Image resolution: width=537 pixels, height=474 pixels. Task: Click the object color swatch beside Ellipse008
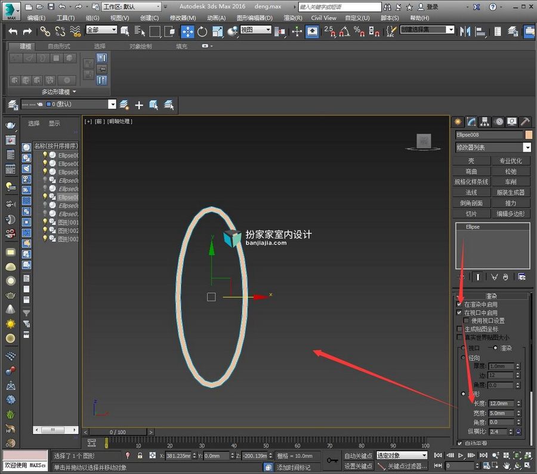click(x=529, y=135)
